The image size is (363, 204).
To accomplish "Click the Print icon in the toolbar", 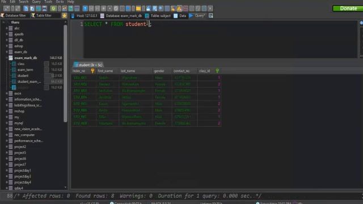I will tap(44, 8).
